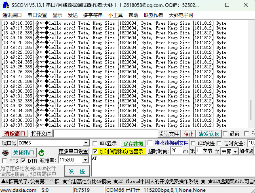Viewport: 255px width, 193px height.
Task: Open the 大虾电子网 menu
Action: point(181,15)
